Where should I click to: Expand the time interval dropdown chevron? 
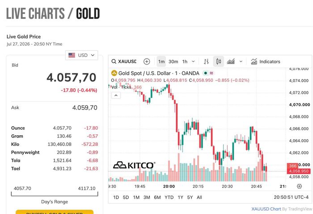[193, 61]
